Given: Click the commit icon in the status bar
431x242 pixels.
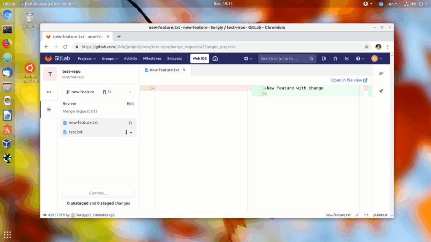Looking at the screenshot, I should point(45,215).
